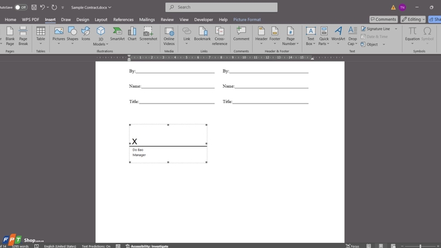Open the Picture Format tab
Image resolution: width=441 pixels, height=248 pixels.
tap(247, 19)
